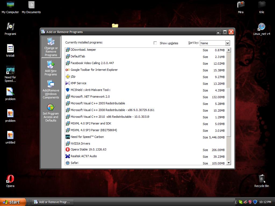
Task: Select Need for Speed Carbon entry
Action: tap(87, 137)
